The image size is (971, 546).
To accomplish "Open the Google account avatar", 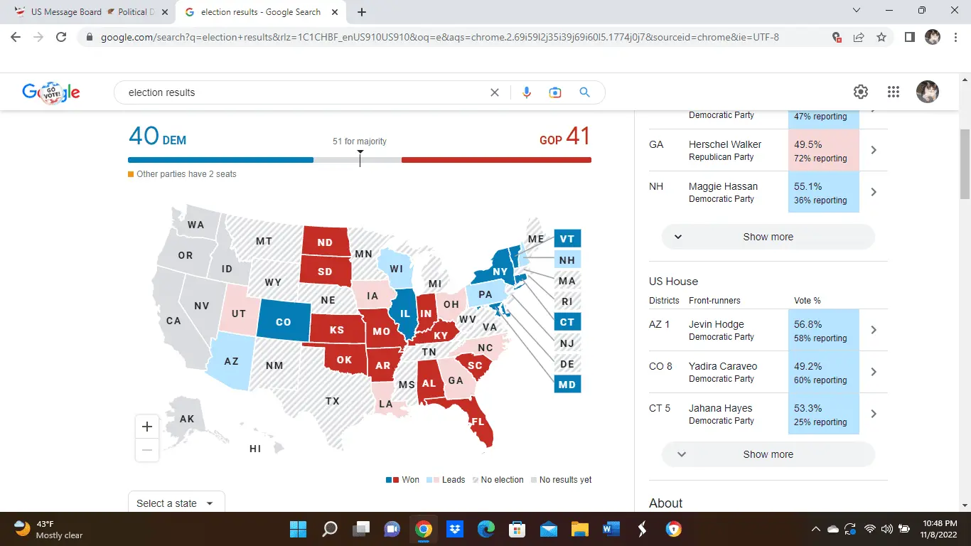I will pyautogui.click(x=928, y=92).
